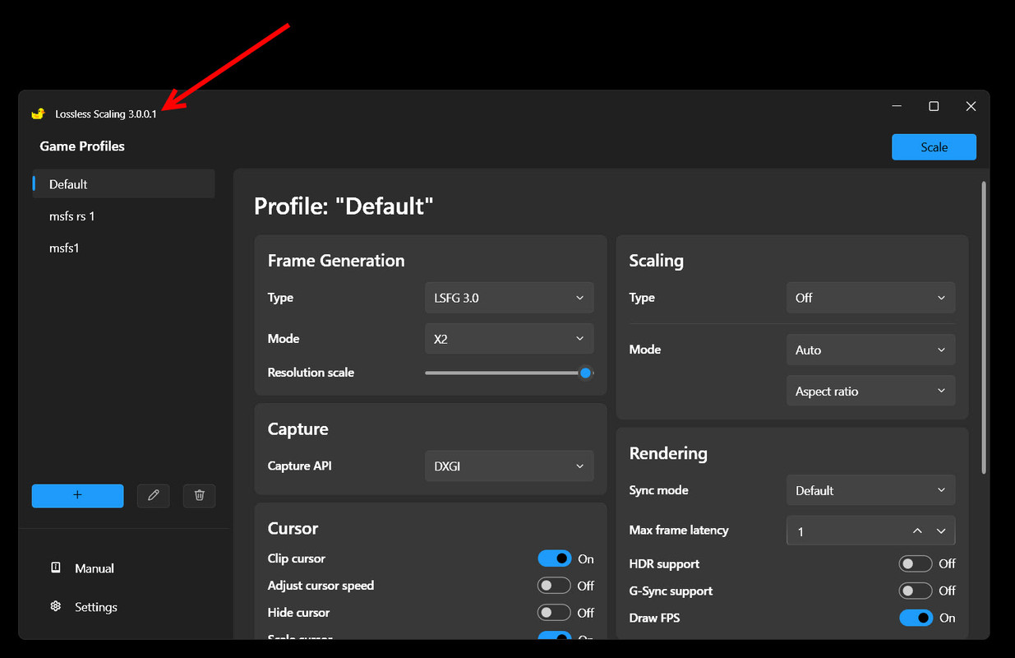The width and height of the screenshot is (1015, 658).
Task: Click the Lossless Scaling 3.0.0.1 title text
Action: click(x=106, y=114)
